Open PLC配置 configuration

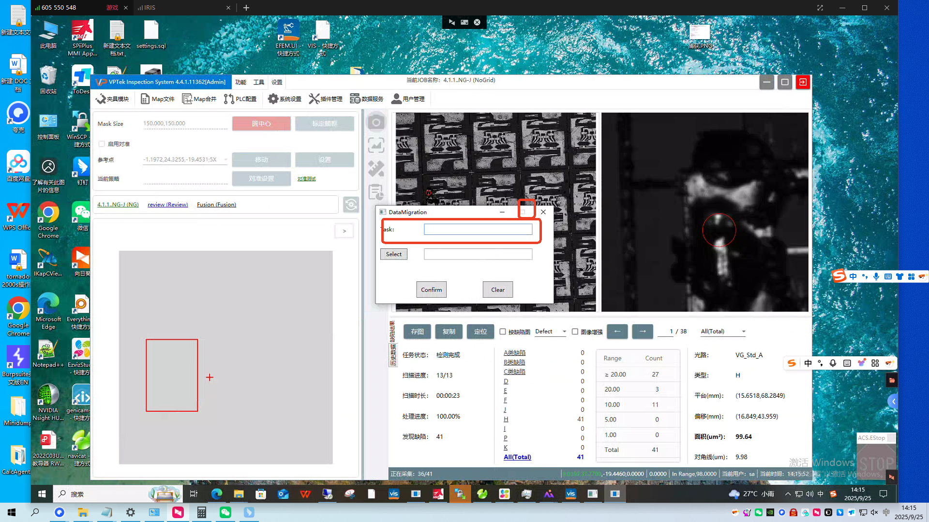240,99
